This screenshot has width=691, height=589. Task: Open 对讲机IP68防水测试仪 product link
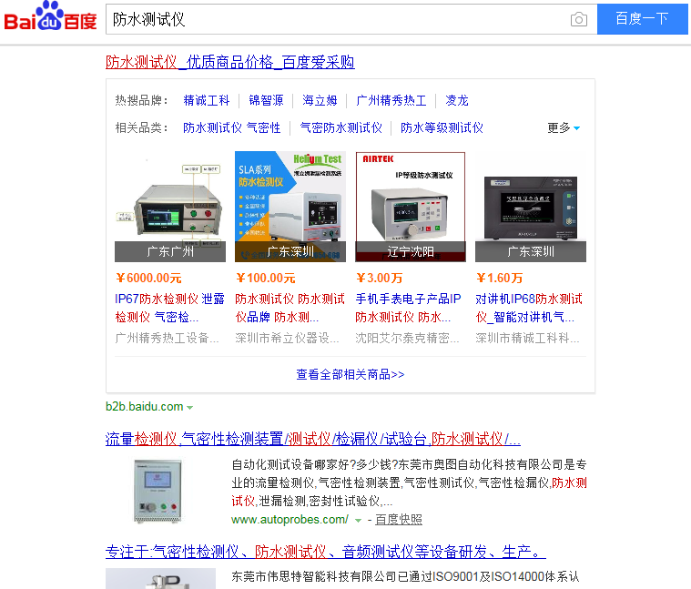pyautogui.click(x=529, y=308)
